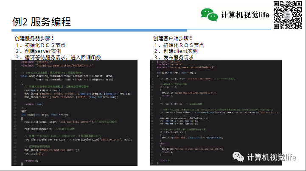The width and height of the screenshot is (306, 171).
Task: Click server step "1. 初始化ROS节点"
Action: point(41,45)
